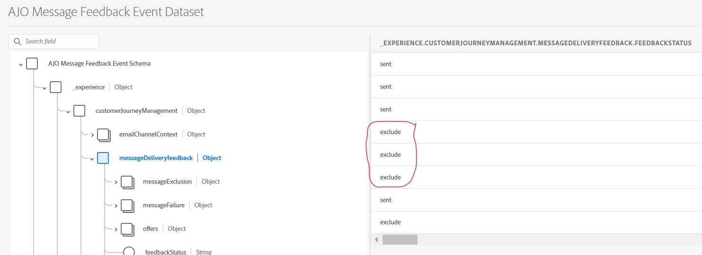Select the AJO Message Feedback Event Schema label

tap(99, 63)
